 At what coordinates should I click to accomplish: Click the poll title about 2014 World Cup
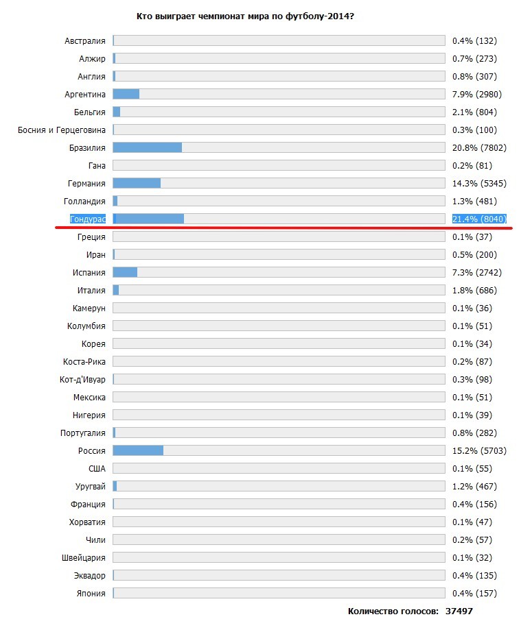(245, 15)
